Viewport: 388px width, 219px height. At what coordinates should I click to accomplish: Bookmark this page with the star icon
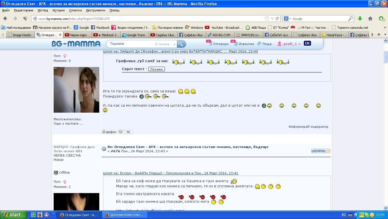pos(266,19)
